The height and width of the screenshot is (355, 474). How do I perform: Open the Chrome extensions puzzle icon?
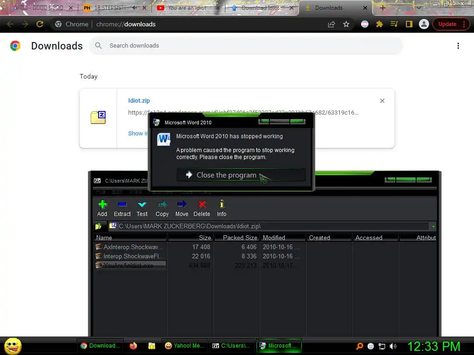pos(379,24)
